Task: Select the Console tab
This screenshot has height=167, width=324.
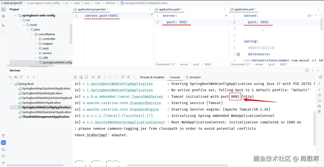Action: (175, 77)
